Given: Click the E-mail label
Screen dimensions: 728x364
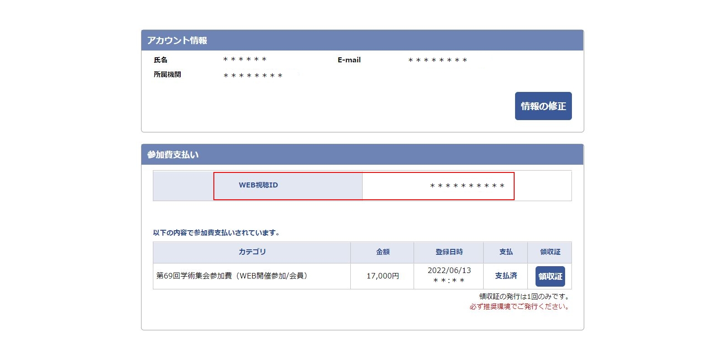Looking at the screenshot, I should [x=349, y=60].
